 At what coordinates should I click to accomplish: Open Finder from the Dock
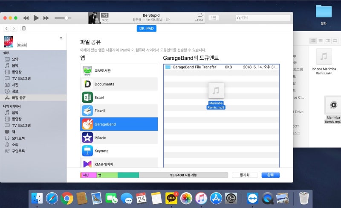click(37, 198)
